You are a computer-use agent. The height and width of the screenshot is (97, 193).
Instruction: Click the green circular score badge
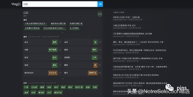coord(100,14)
